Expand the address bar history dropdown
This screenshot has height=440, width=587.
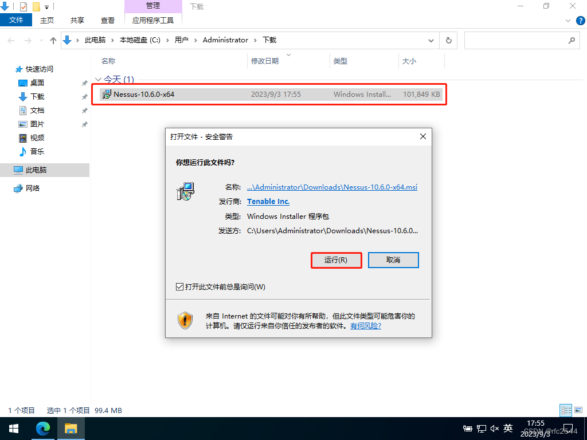pos(431,41)
